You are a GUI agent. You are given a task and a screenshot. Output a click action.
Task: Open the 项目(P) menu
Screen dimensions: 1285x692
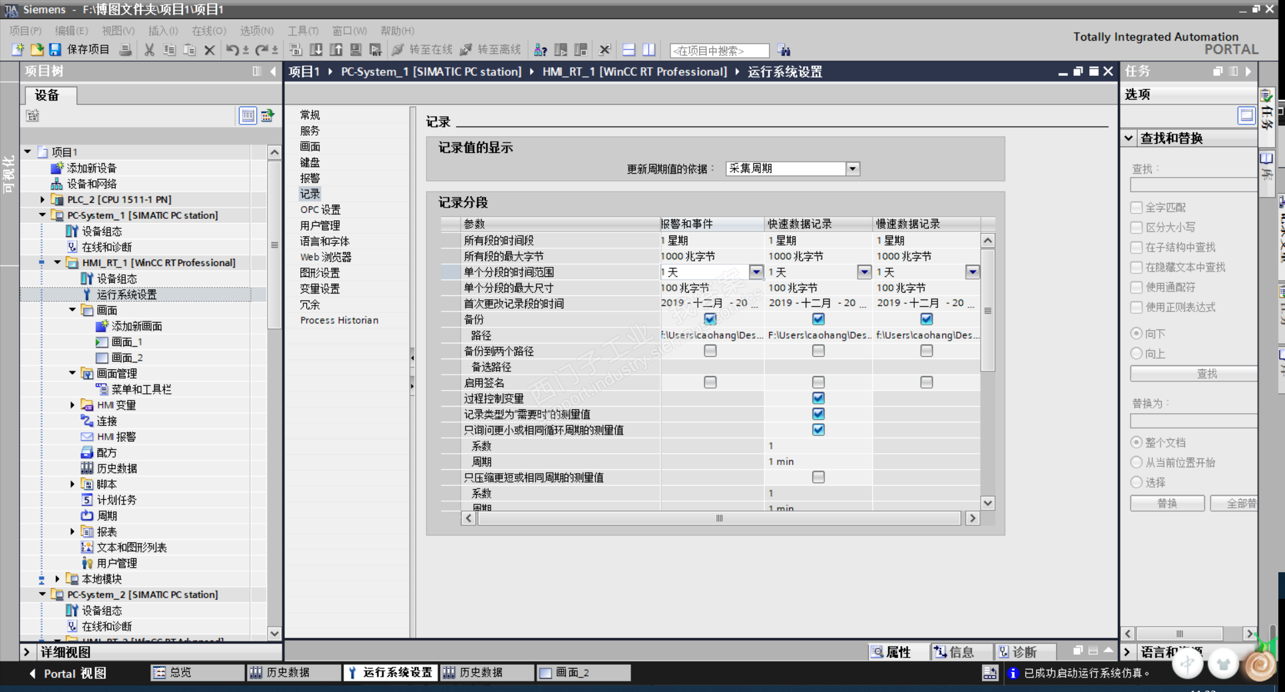(x=25, y=31)
